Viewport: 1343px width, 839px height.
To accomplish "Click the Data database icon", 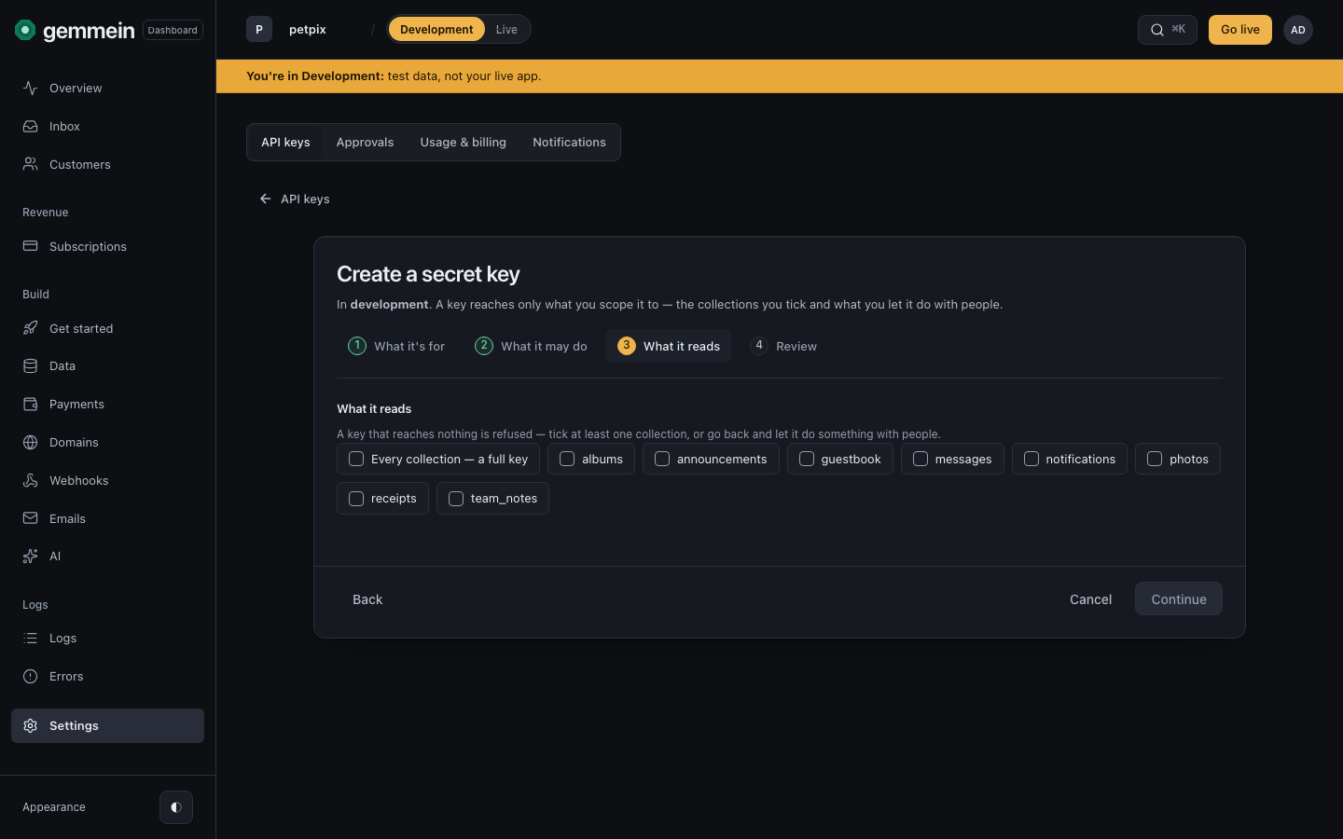I will pyautogui.click(x=31, y=365).
